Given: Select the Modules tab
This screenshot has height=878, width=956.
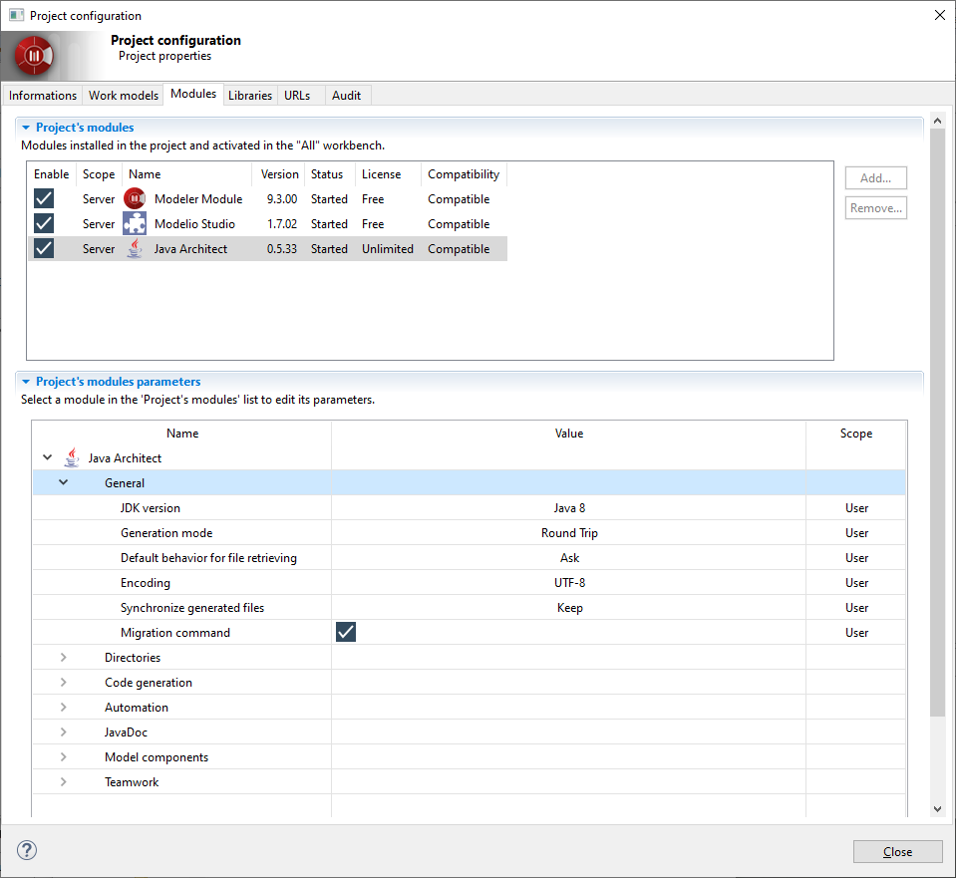Looking at the screenshot, I should click(x=193, y=94).
